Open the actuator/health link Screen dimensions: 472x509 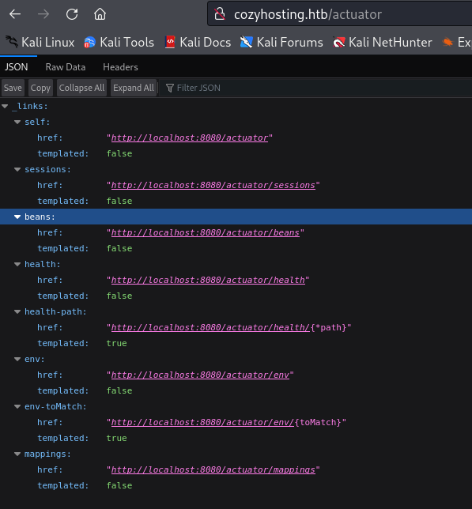208,280
